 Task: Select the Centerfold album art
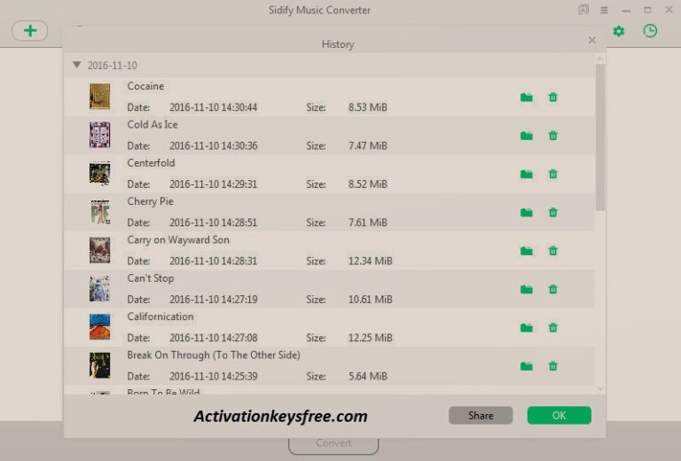(99, 173)
